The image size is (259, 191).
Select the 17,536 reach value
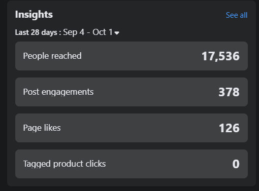(220, 56)
